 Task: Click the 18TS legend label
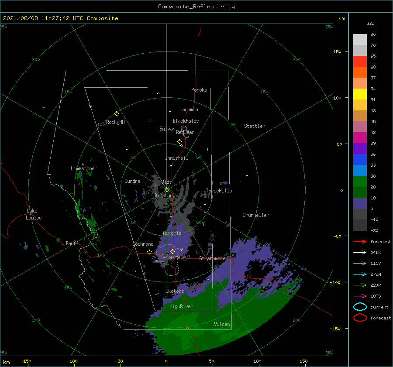376,296
